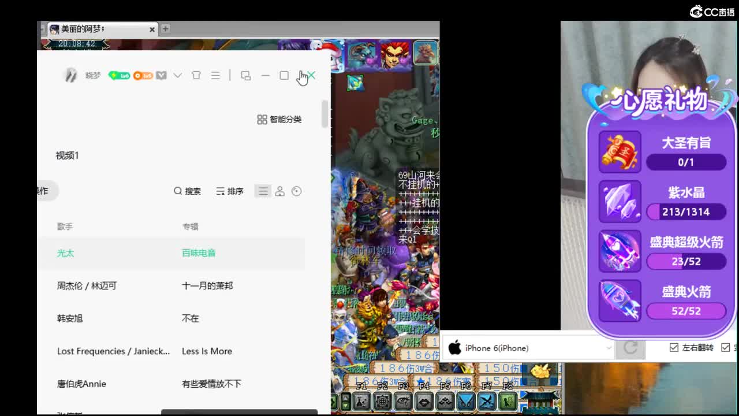Use the F1 skill shortcut icon
This screenshot has width=739, height=416.
pos(362,401)
